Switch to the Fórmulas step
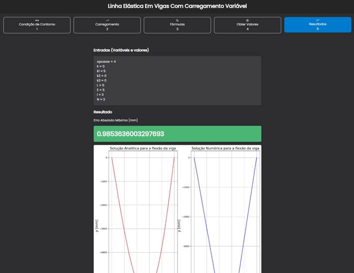The image size is (354, 273). point(177,25)
